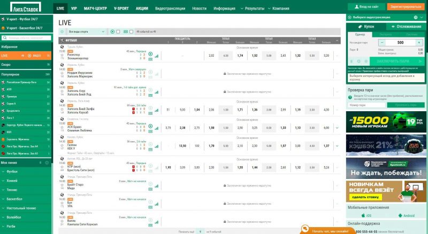Expand Футбол in Моя линия sidebar
Image resolution: width=428 pixels, height=234 pixels.
click(x=26, y=171)
